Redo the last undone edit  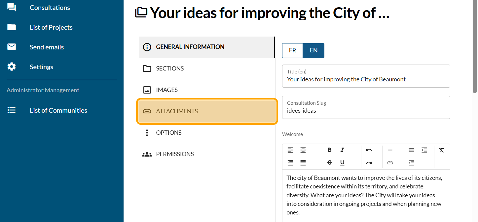click(x=369, y=163)
